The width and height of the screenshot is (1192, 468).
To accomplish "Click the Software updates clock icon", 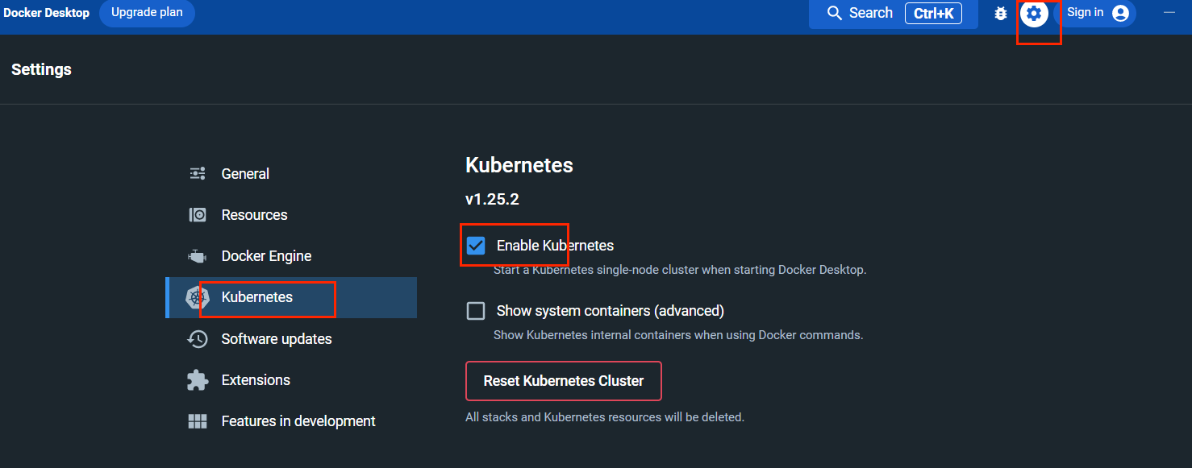I will pyautogui.click(x=198, y=339).
